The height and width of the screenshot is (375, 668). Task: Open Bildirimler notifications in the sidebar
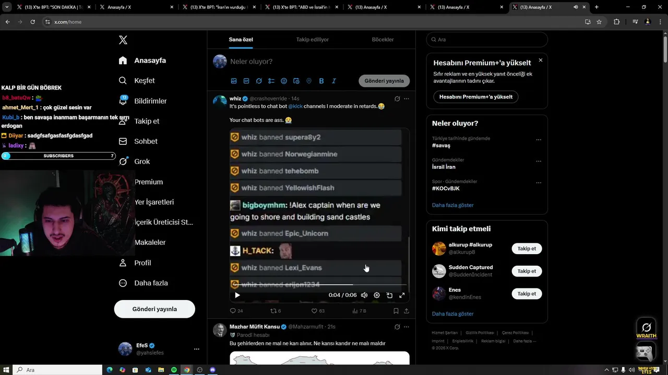point(142,101)
